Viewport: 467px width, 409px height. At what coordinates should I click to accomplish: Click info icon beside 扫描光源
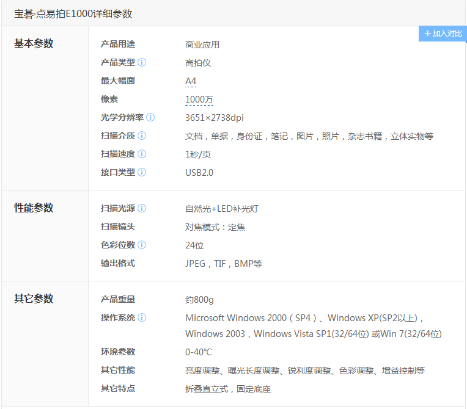pos(142,208)
